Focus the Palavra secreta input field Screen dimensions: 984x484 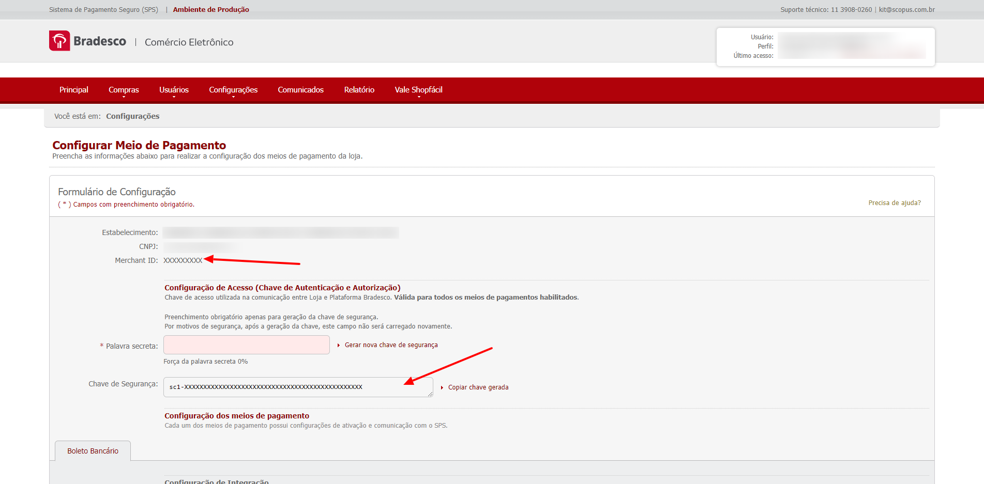point(247,345)
